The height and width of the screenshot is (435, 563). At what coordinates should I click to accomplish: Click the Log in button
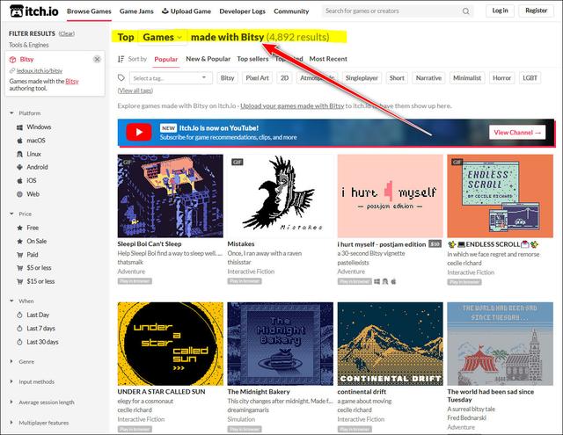501,11
